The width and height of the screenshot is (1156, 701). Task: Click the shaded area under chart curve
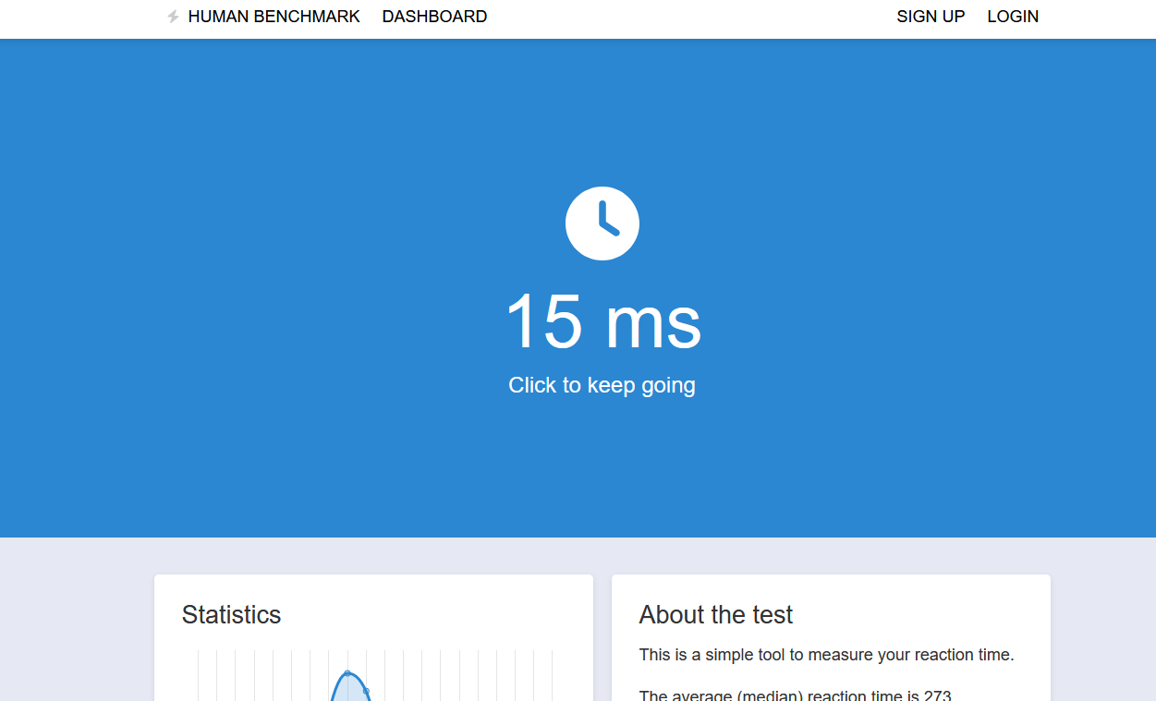click(349, 691)
